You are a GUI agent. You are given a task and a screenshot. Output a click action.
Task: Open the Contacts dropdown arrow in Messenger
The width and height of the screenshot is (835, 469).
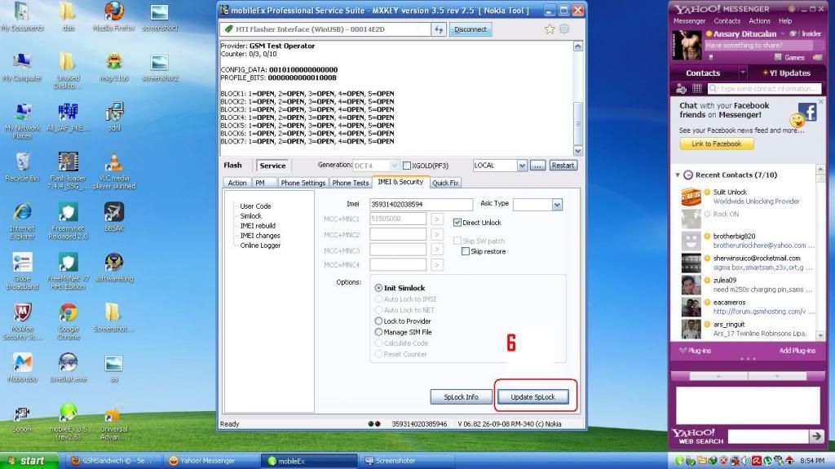742,72
